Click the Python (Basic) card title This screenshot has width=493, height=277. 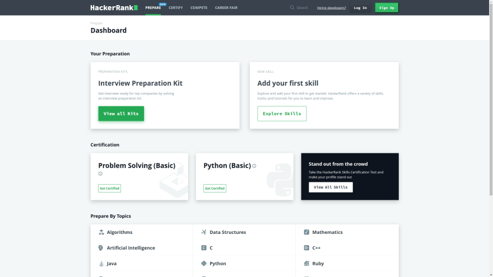227,166
